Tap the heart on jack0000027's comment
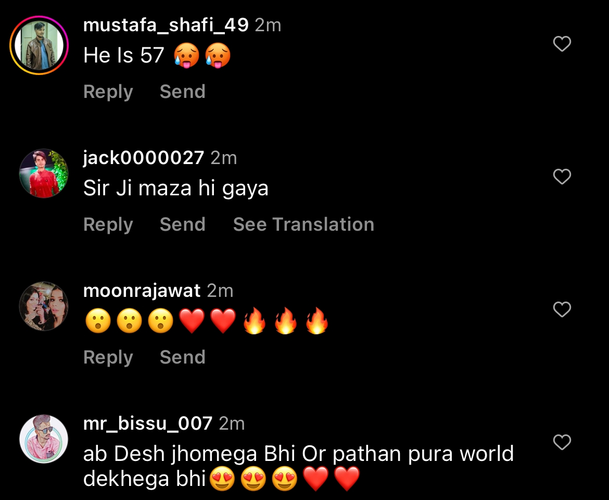The width and height of the screenshot is (609, 500). [x=562, y=177]
